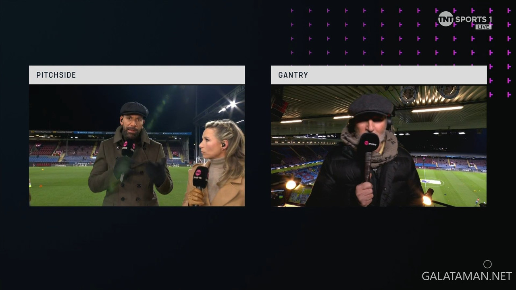
Task: Select the GANTRY header label
Action: click(293, 75)
